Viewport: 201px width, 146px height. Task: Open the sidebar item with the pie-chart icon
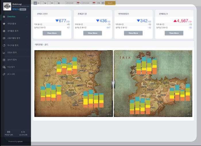tap(16, 45)
